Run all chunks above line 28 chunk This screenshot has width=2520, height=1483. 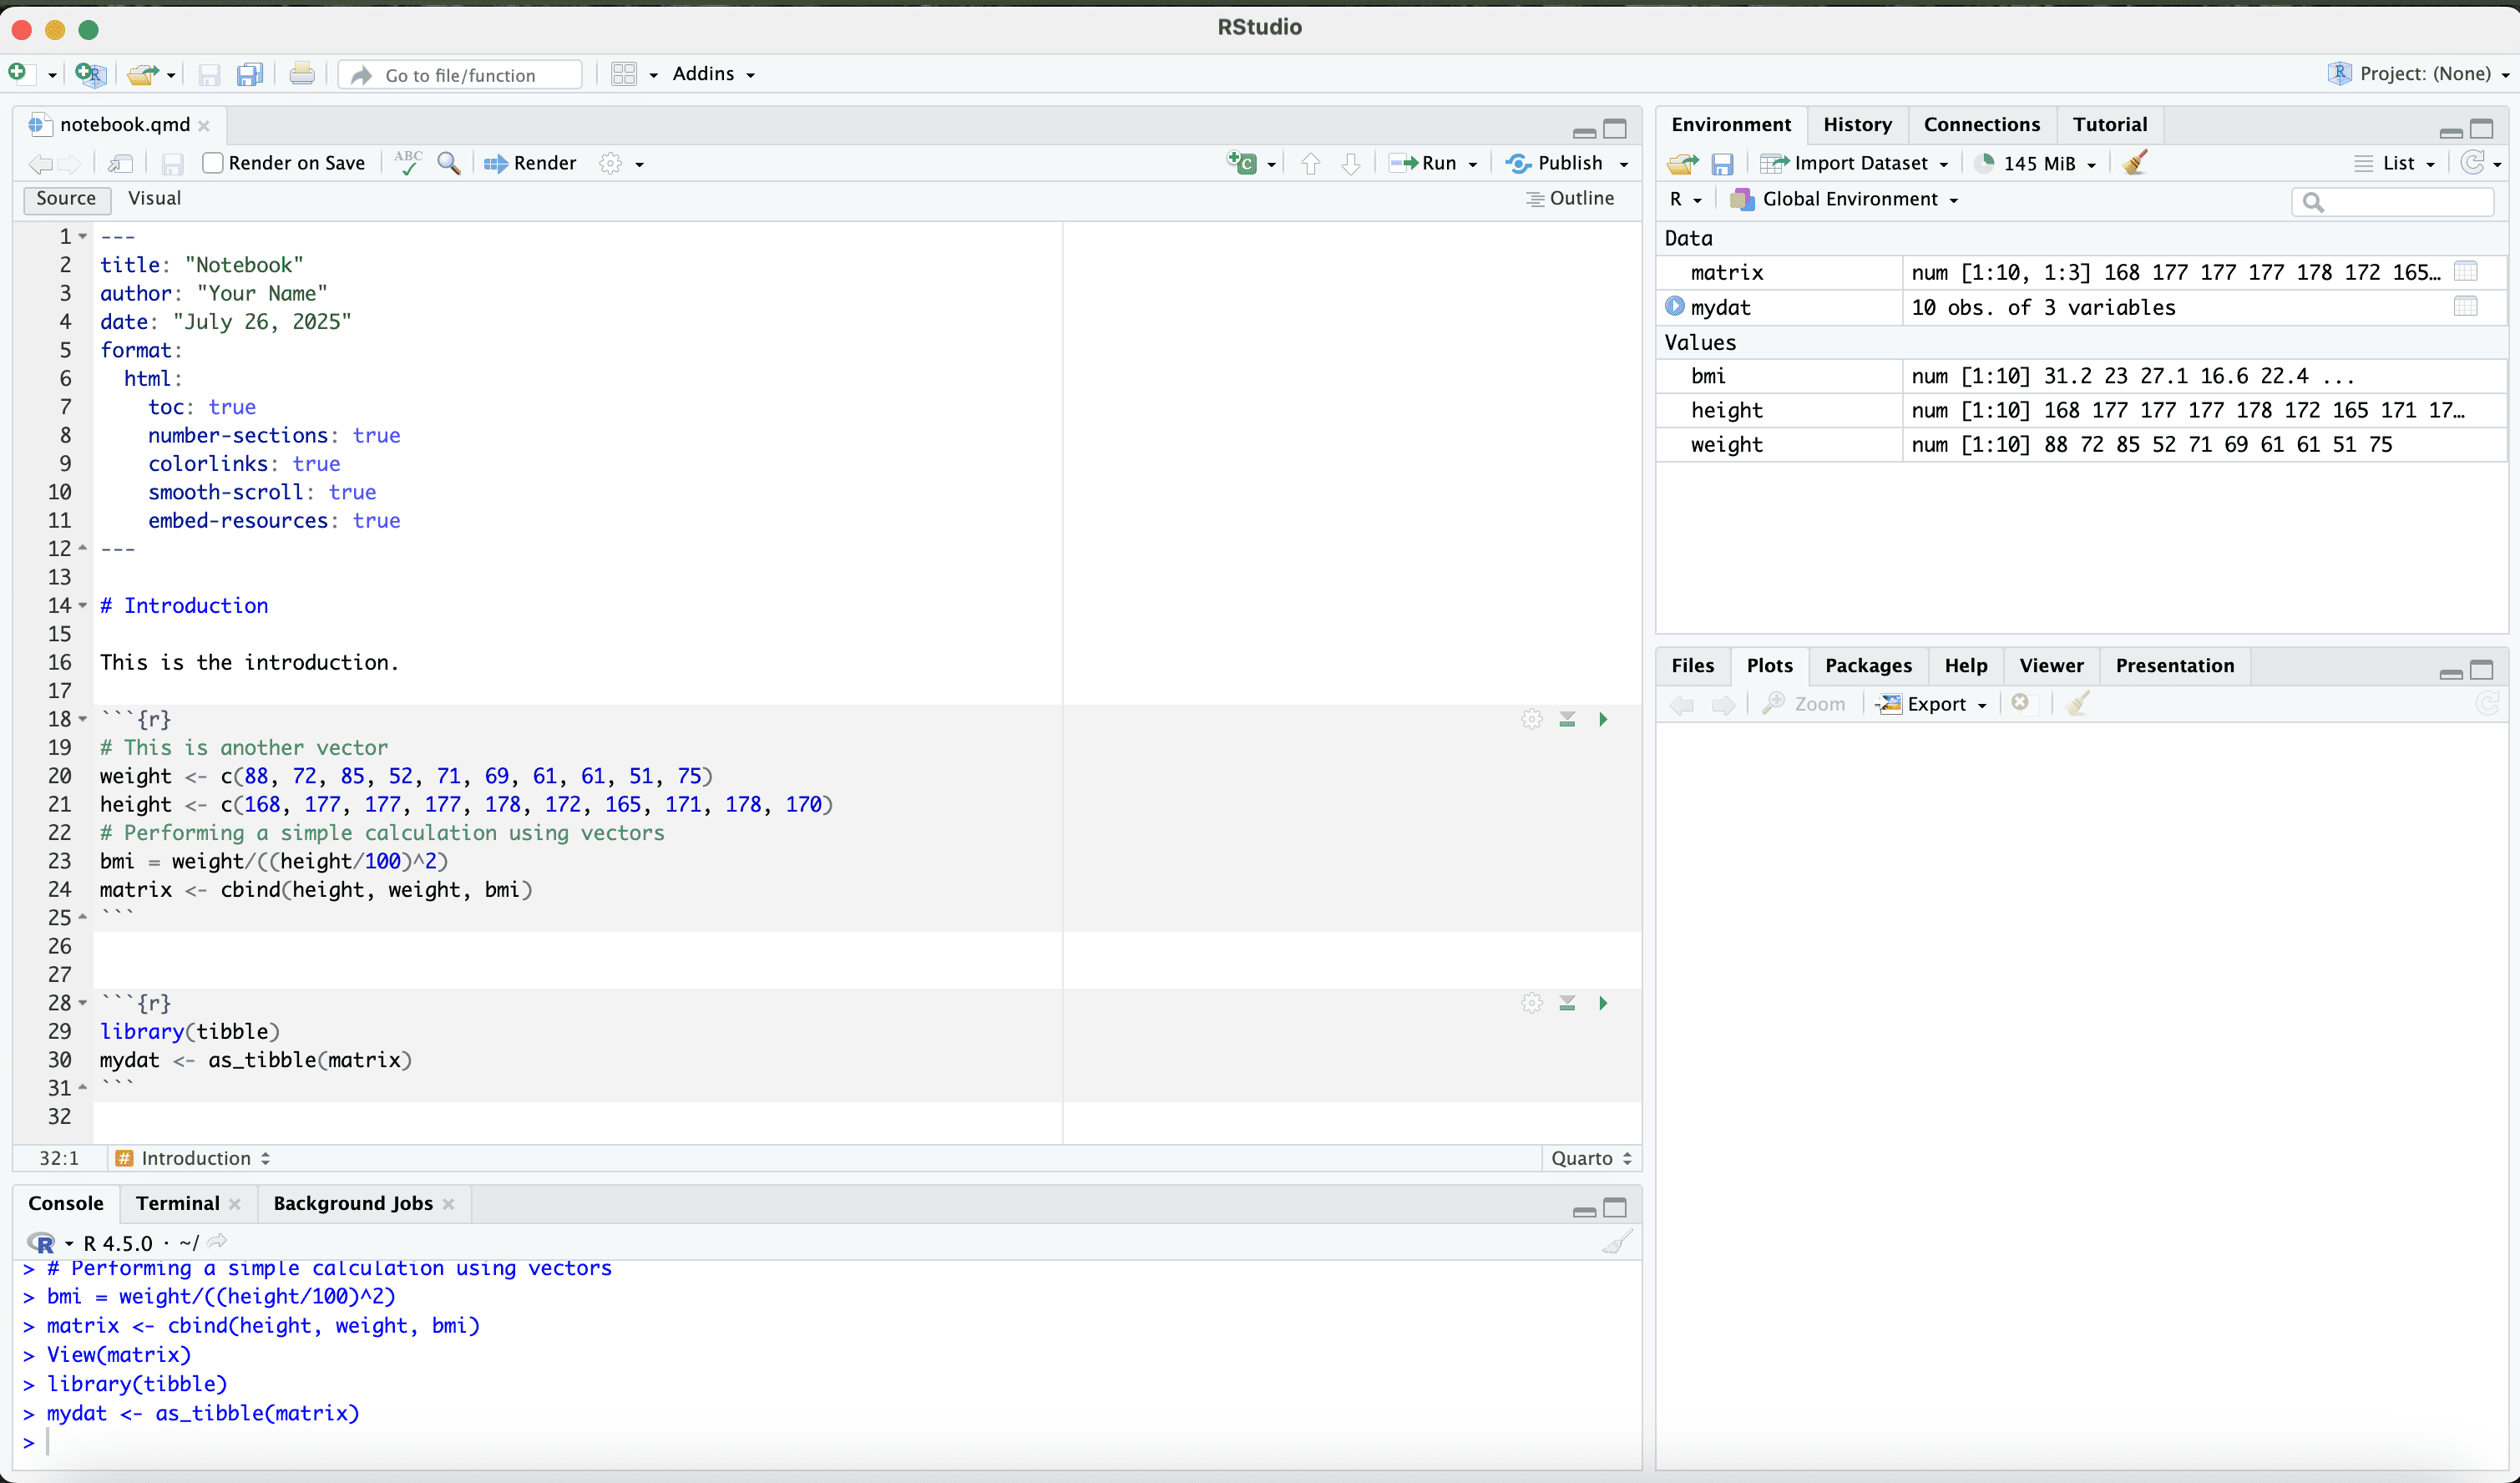pos(1567,1003)
